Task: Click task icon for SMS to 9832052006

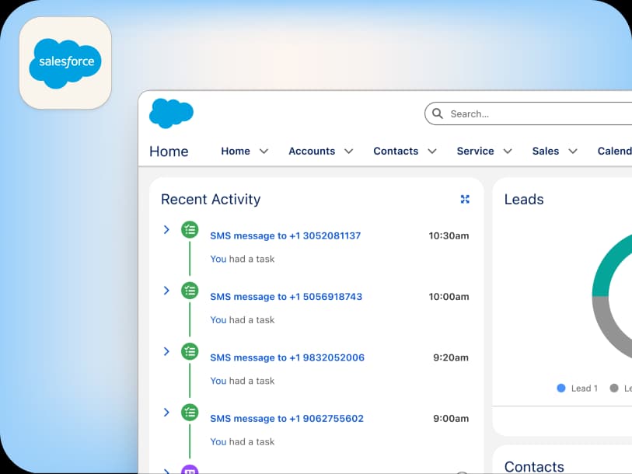Action: point(190,351)
